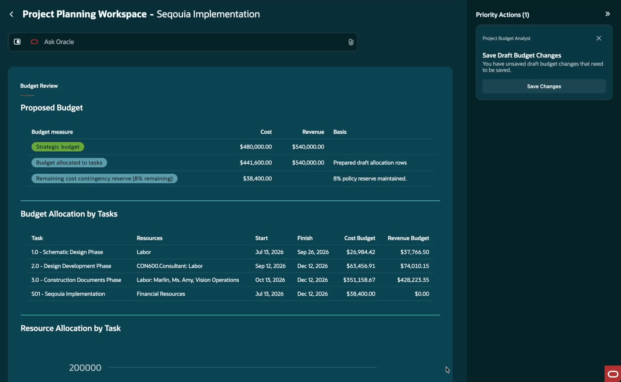The width and height of the screenshot is (621, 382).
Task: Click the Strategic budget tag
Action: tap(58, 147)
